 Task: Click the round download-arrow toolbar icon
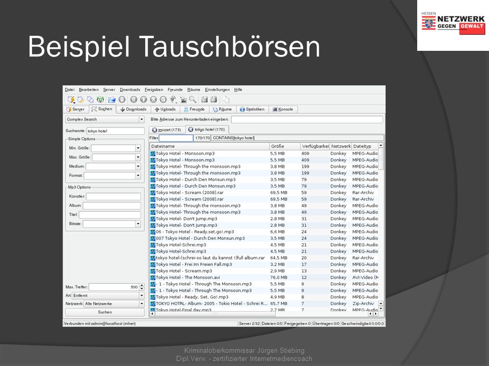pos(122,100)
